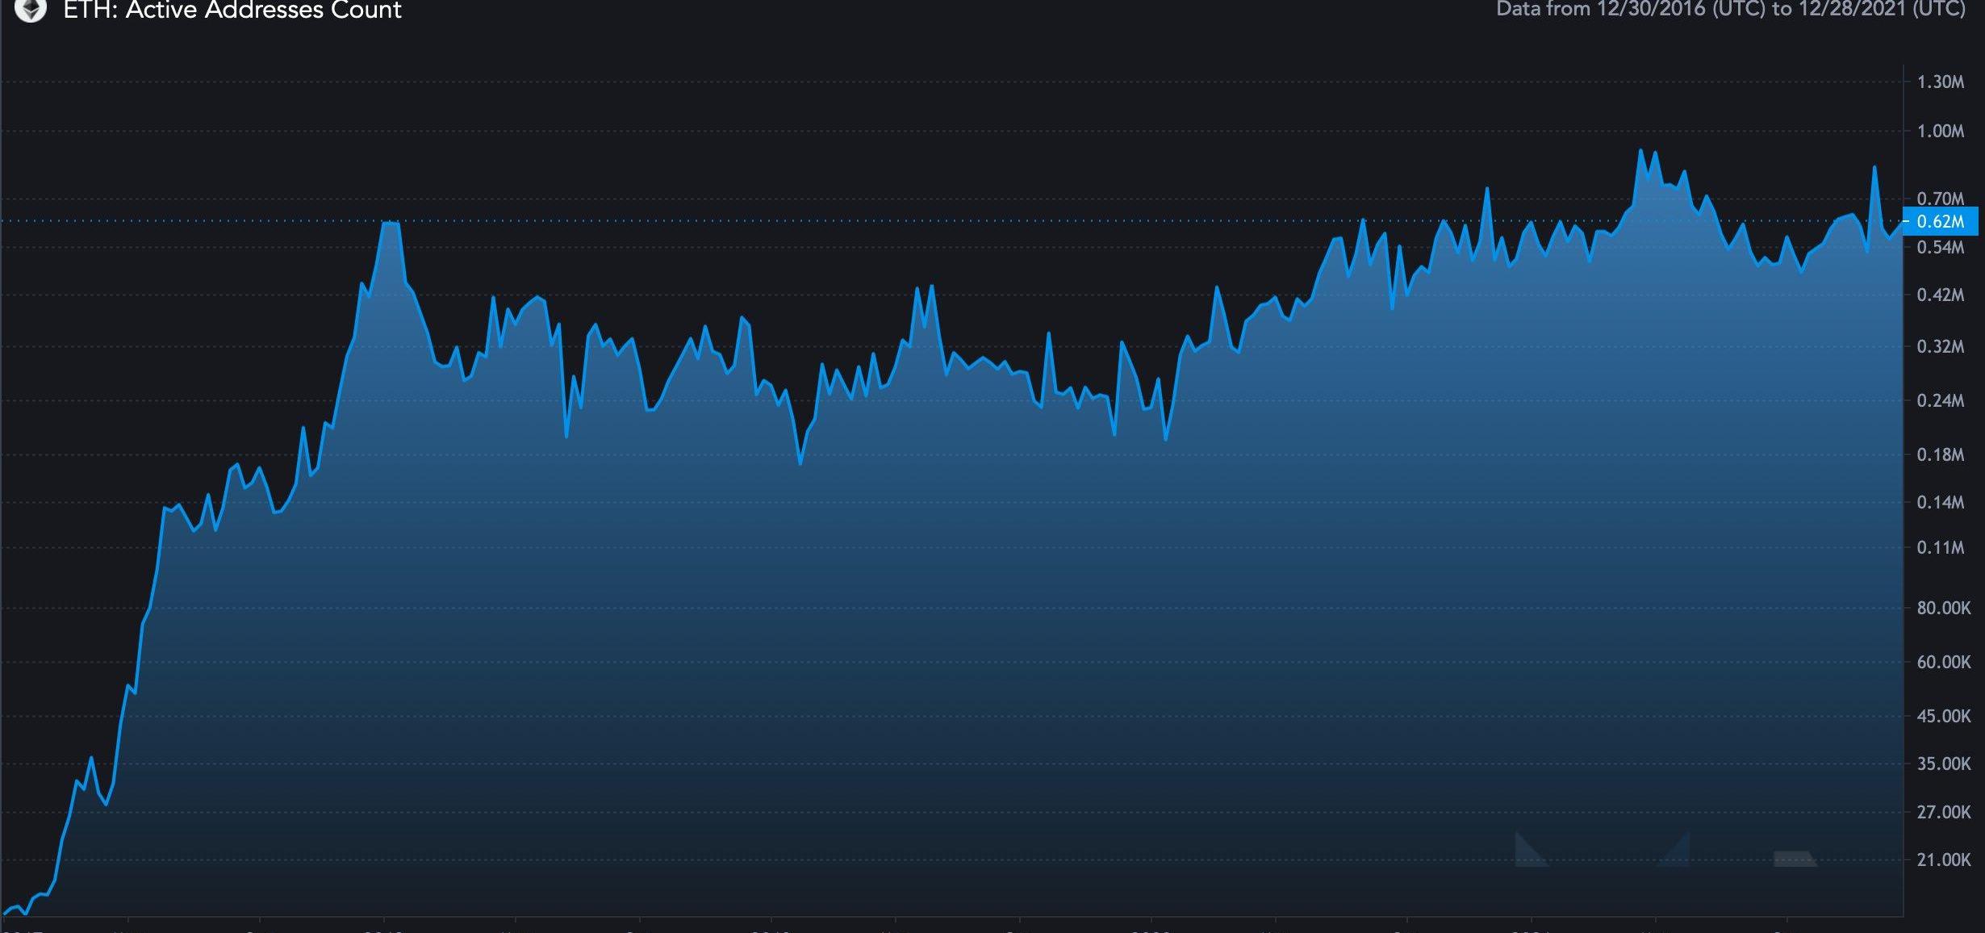Click the trapezoid watermark shape near 21.00K
The width and height of the screenshot is (1985, 933).
[x=1794, y=859]
